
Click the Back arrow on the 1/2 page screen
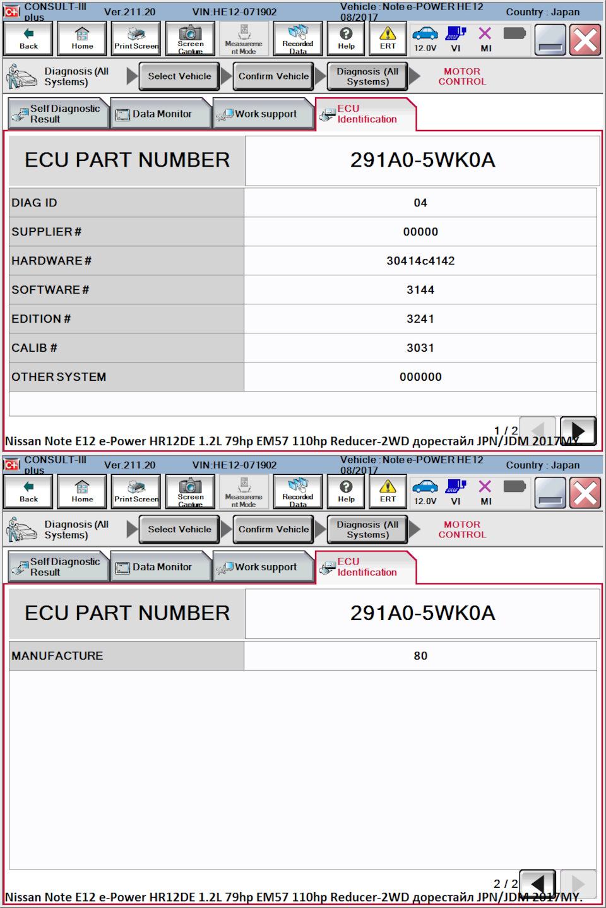click(x=28, y=39)
